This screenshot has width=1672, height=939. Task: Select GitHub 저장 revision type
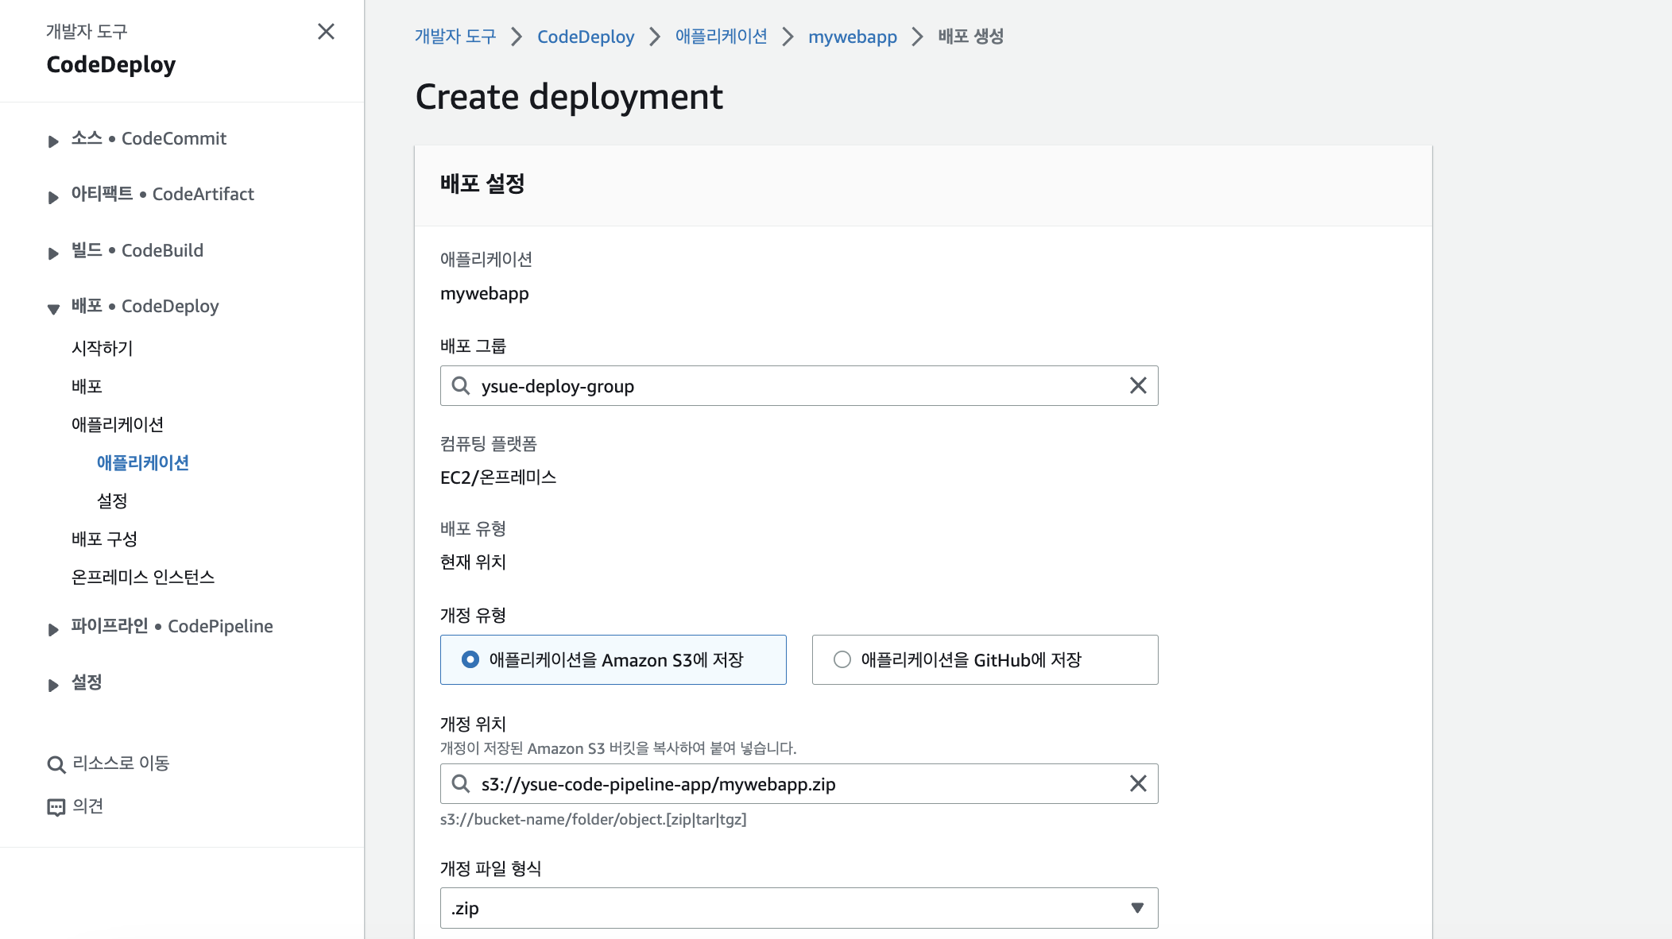point(985,659)
